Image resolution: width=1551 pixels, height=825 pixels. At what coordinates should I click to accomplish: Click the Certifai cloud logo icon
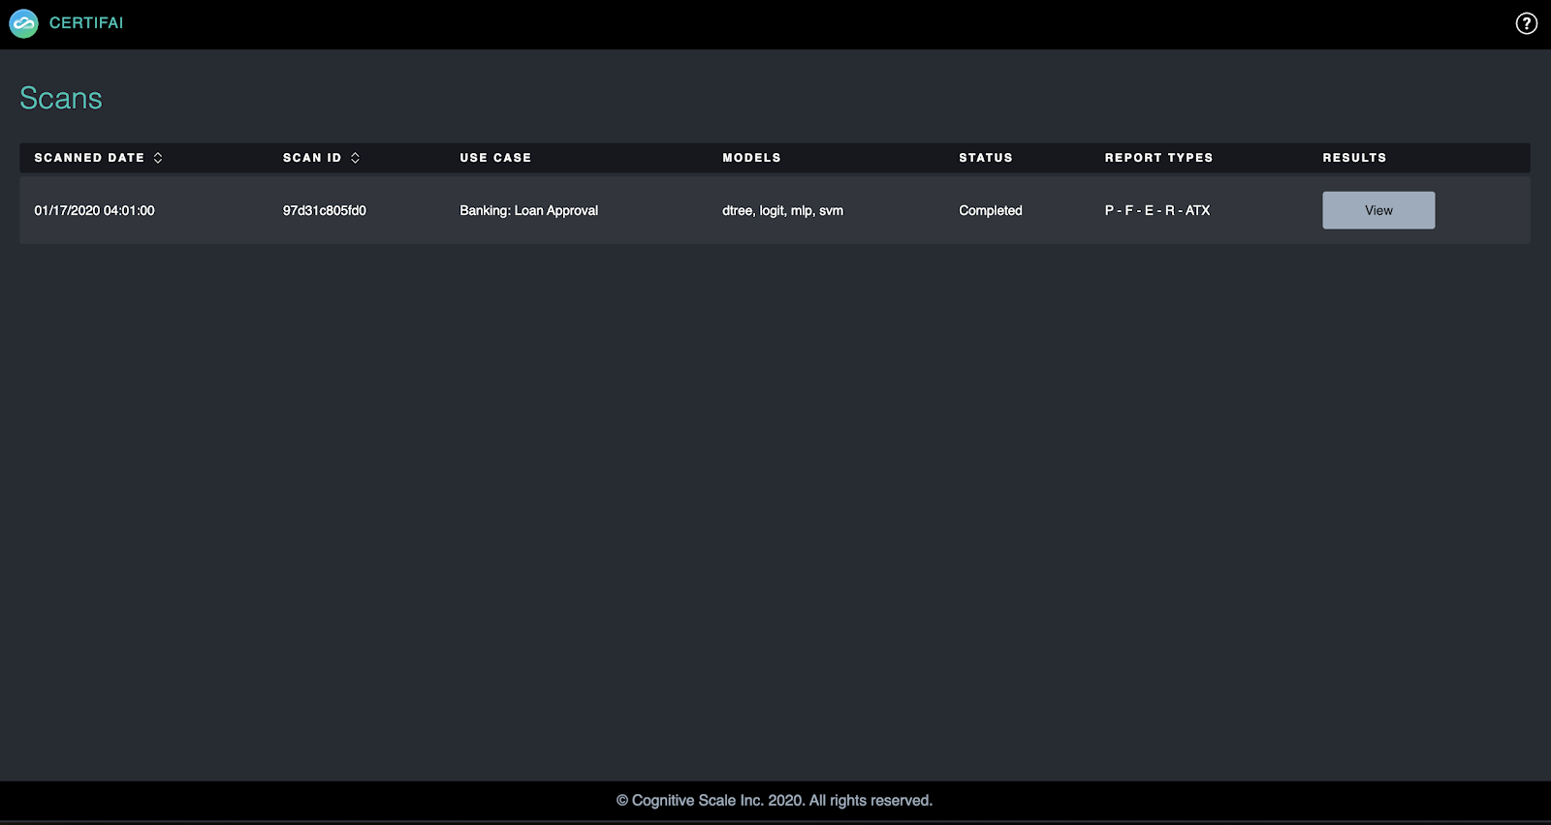coord(23,23)
